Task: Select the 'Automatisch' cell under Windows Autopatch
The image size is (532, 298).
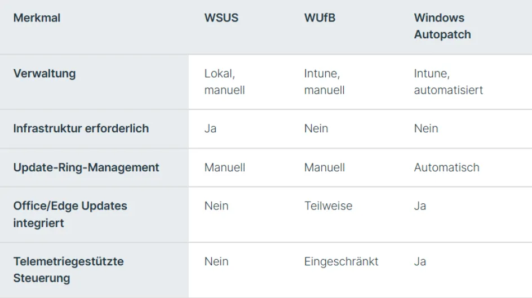Action: coord(446,167)
